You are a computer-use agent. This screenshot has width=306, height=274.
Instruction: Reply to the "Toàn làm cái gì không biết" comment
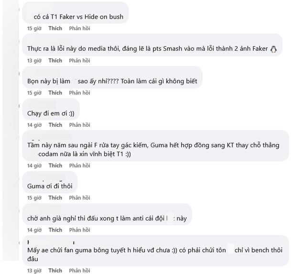(79, 93)
